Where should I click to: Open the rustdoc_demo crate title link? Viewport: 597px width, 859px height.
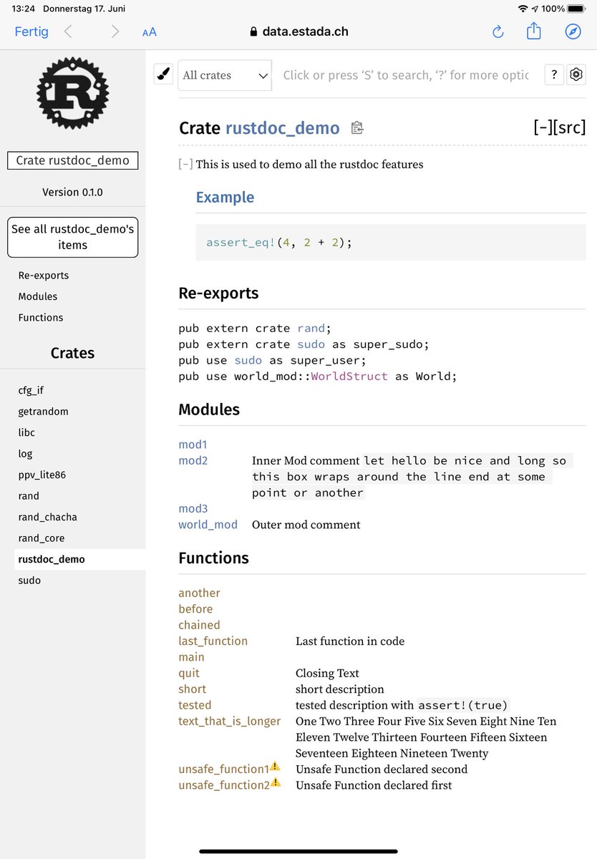283,128
